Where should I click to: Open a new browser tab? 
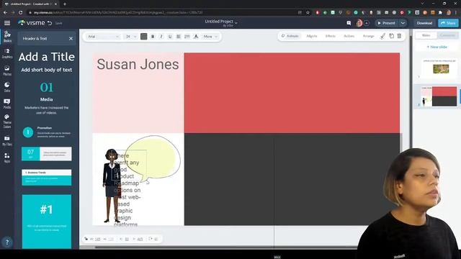pos(65,4)
